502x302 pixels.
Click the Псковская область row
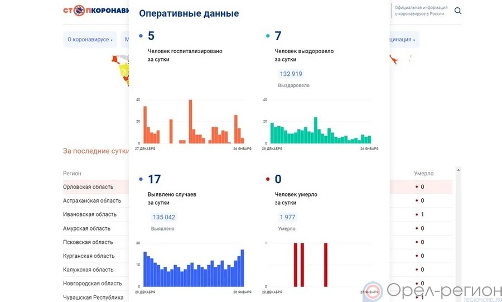click(88, 242)
